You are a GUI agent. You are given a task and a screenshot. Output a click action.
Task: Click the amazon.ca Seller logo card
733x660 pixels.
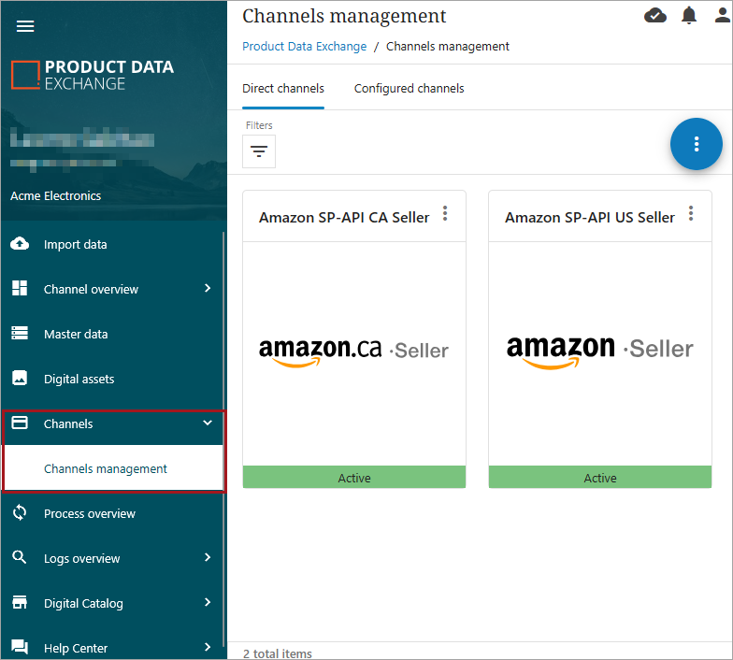[x=353, y=351]
